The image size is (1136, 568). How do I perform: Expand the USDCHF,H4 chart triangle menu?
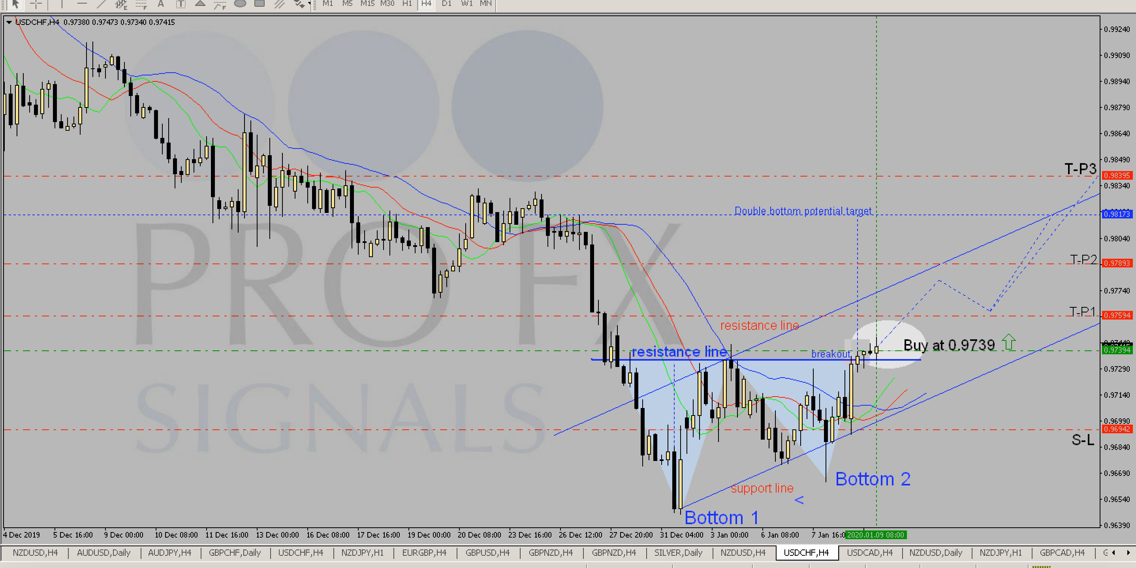(x=9, y=22)
